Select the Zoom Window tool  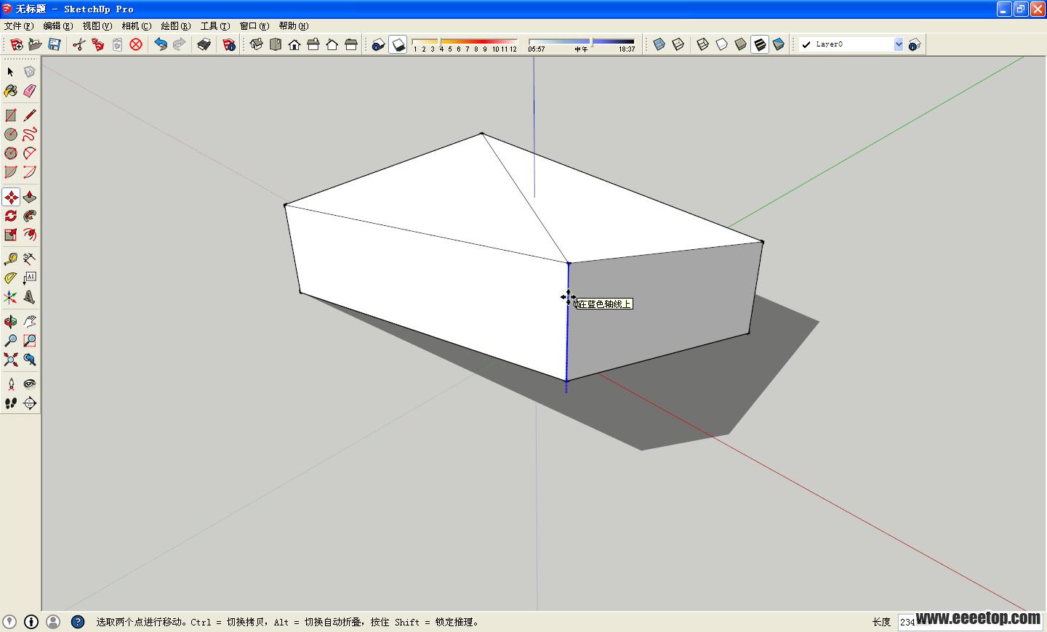click(30, 341)
